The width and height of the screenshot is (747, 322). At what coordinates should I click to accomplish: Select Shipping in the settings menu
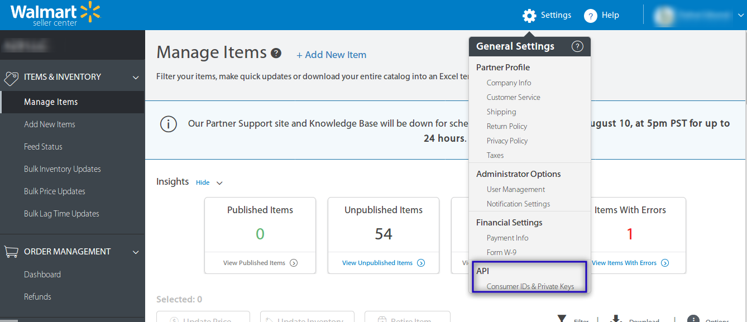pyautogui.click(x=501, y=112)
